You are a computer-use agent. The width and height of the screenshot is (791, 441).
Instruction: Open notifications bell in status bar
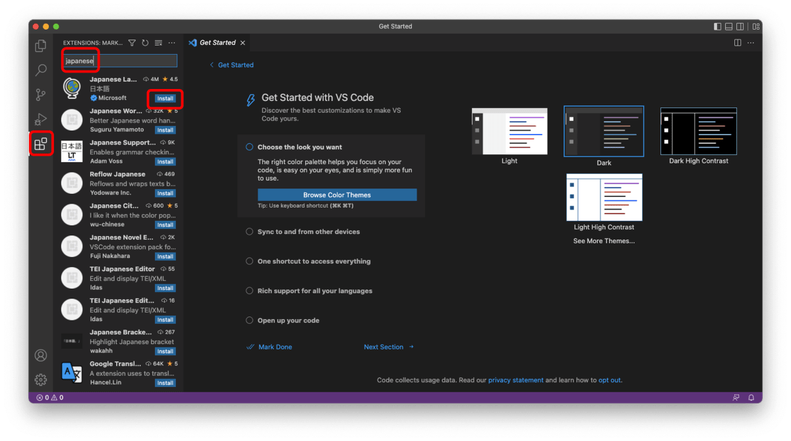(751, 397)
